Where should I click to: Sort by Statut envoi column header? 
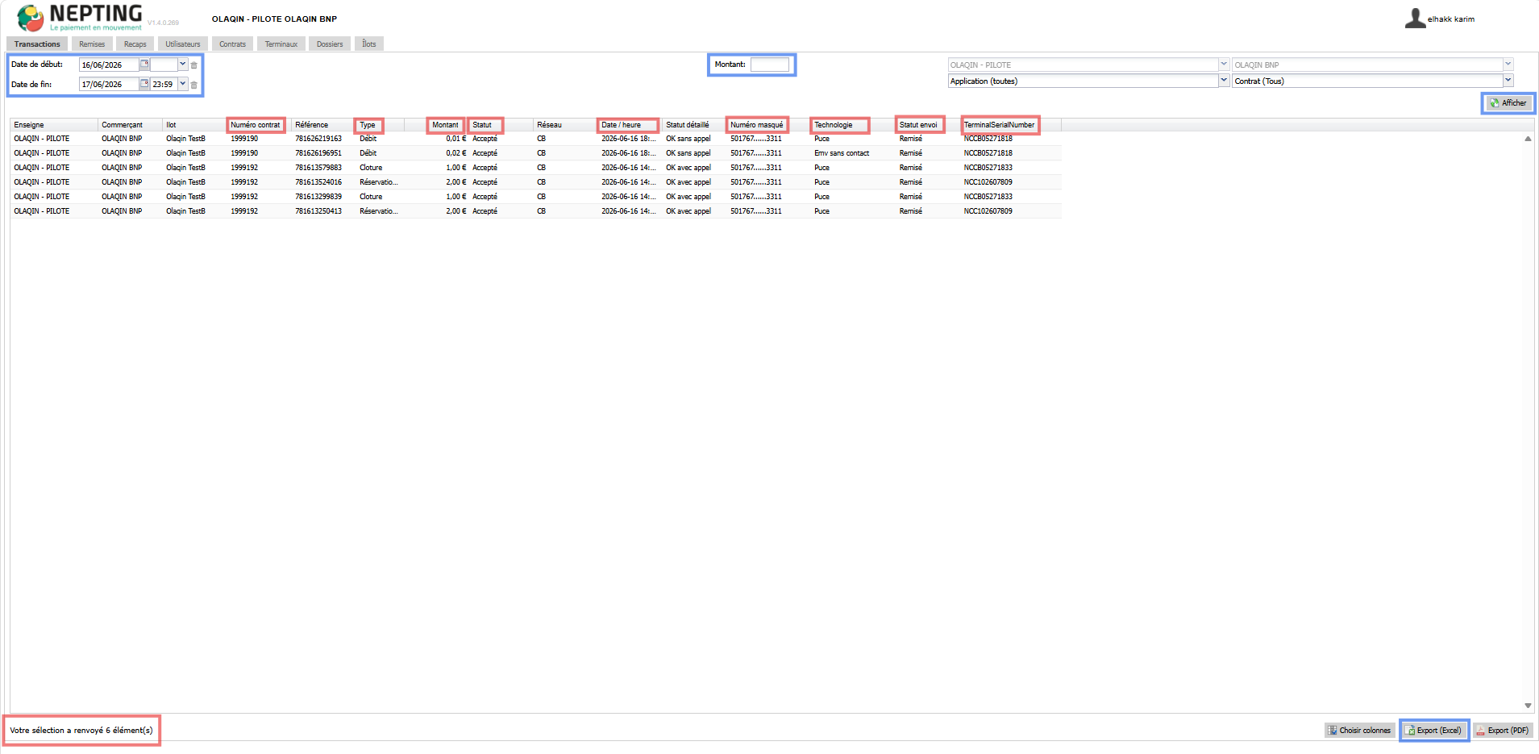click(x=928, y=125)
